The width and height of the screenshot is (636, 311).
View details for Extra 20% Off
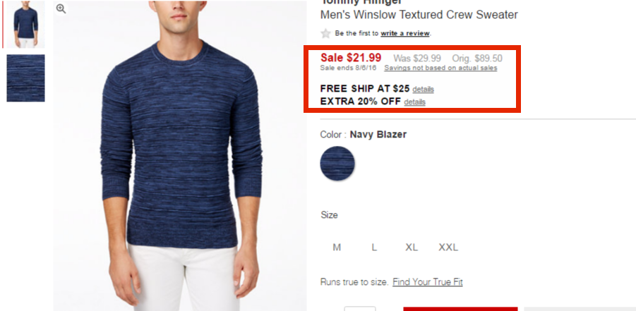414,102
